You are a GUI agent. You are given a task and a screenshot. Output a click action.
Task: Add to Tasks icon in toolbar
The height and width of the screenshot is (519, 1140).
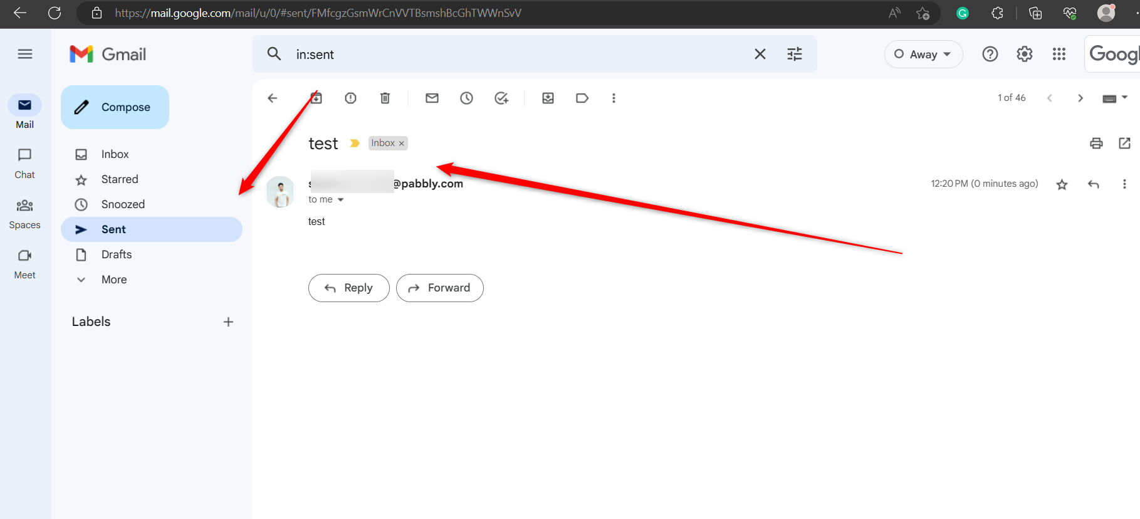click(501, 98)
